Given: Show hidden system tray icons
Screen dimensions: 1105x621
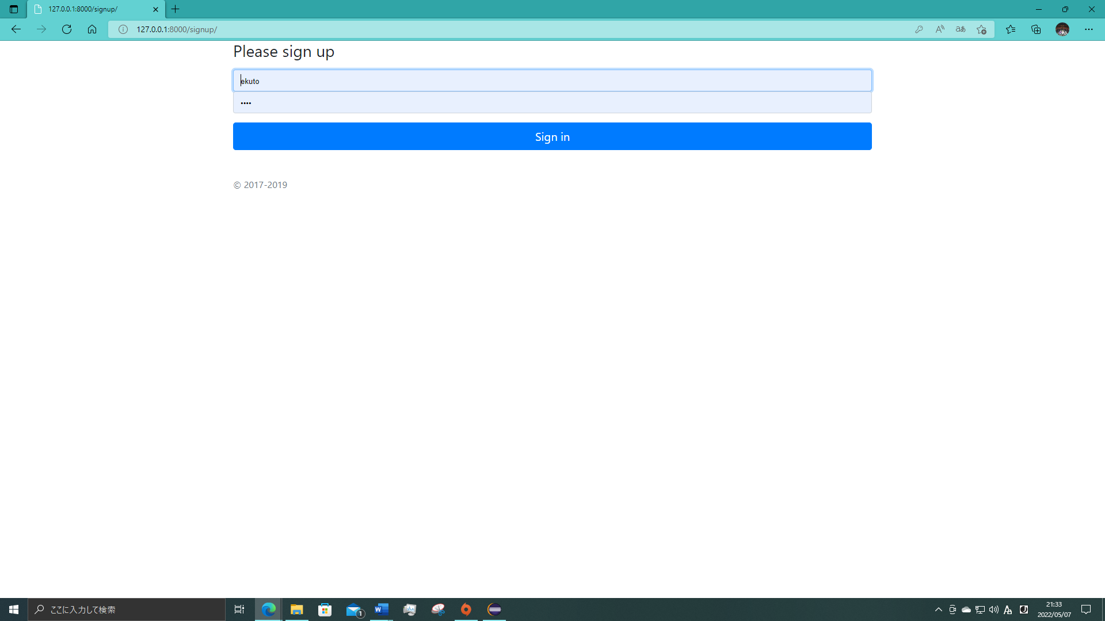Looking at the screenshot, I should pyautogui.click(x=939, y=609).
